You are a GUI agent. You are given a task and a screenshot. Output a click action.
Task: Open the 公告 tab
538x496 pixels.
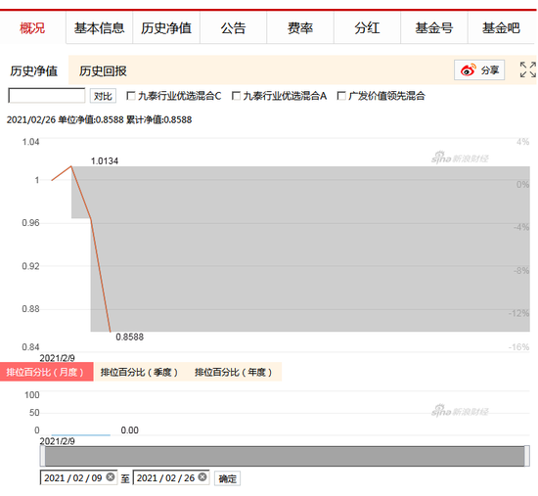[x=233, y=27]
